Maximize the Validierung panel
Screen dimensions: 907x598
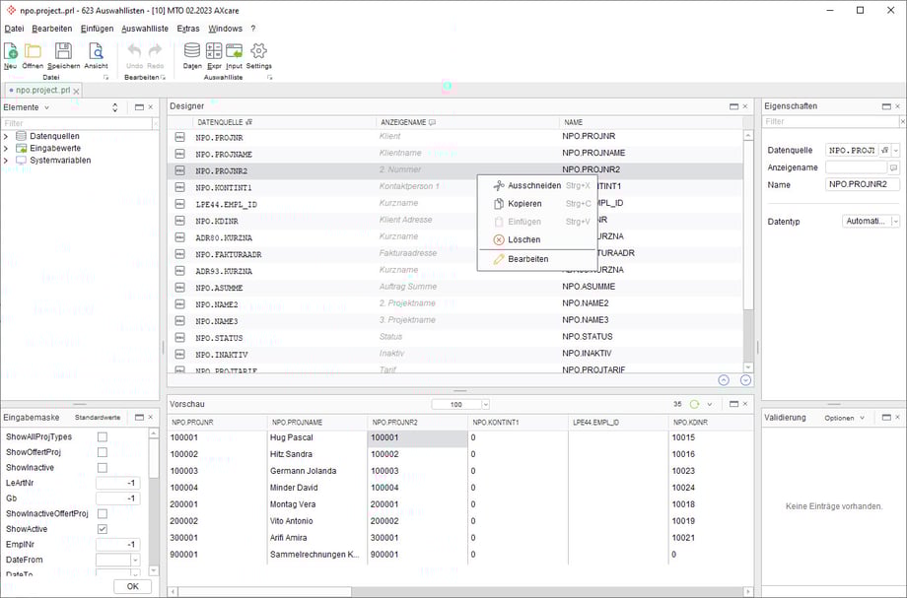pos(886,417)
